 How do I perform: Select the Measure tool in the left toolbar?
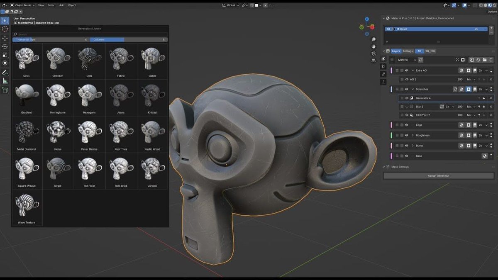pyautogui.click(x=5, y=80)
